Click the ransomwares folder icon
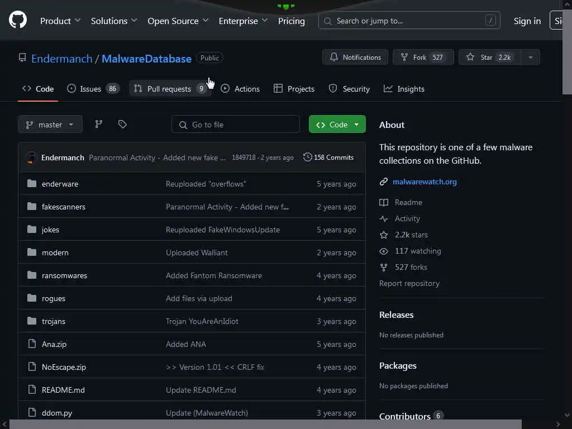The width and height of the screenshot is (572, 429). (32, 275)
